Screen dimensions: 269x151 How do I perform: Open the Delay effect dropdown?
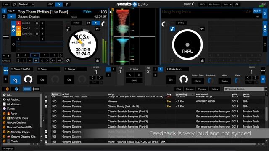pos(49,69)
